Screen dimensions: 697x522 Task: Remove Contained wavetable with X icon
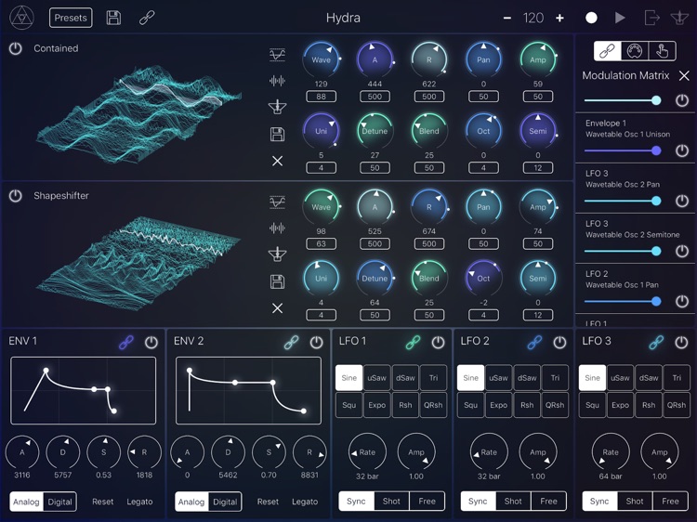coord(277,161)
